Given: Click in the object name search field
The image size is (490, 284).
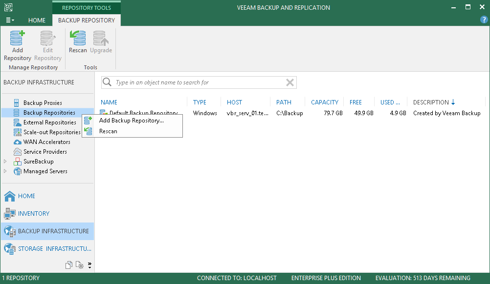Looking at the screenshot, I should 199,82.
